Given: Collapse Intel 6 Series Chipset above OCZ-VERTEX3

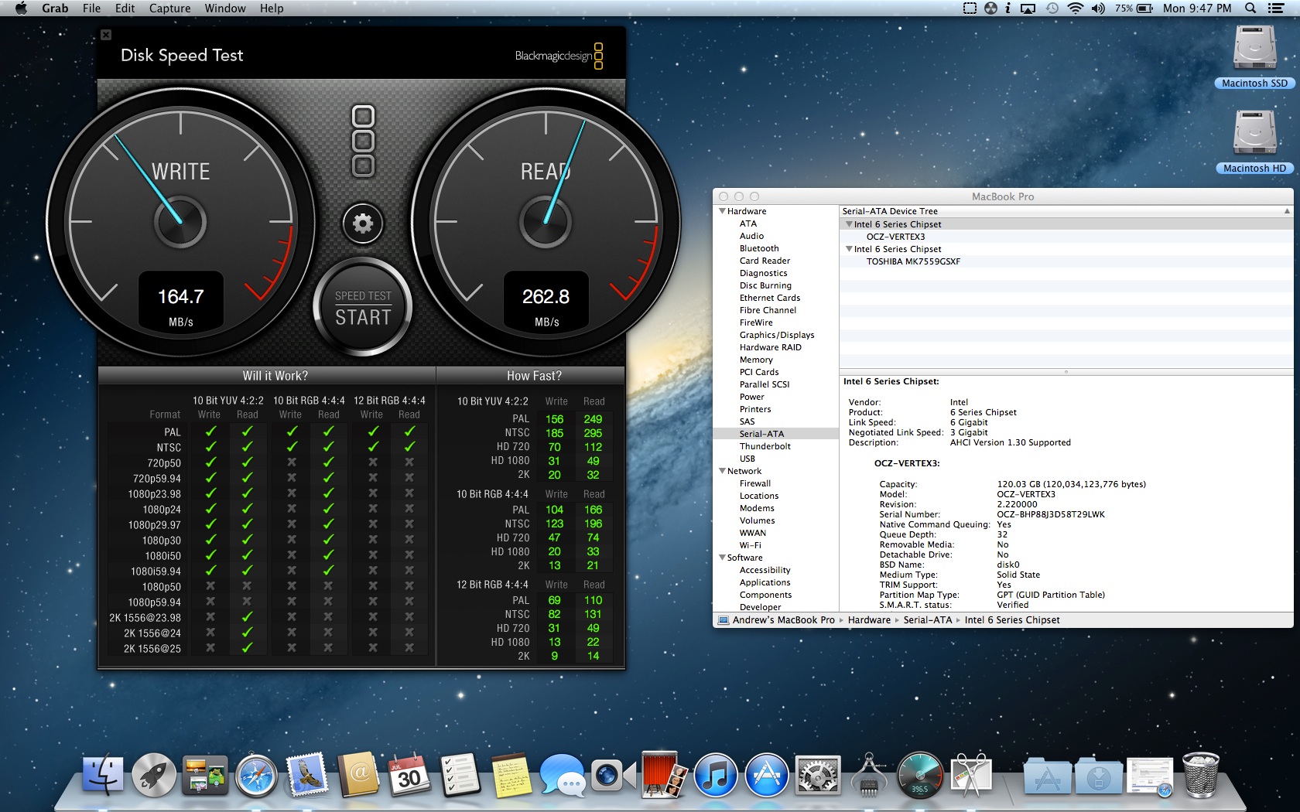Looking at the screenshot, I should tap(849, 224).
